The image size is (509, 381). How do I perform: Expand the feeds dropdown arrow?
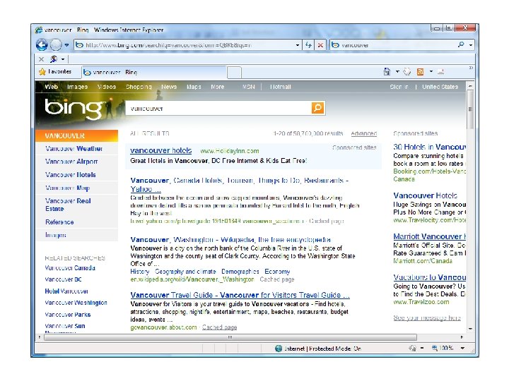431,71
